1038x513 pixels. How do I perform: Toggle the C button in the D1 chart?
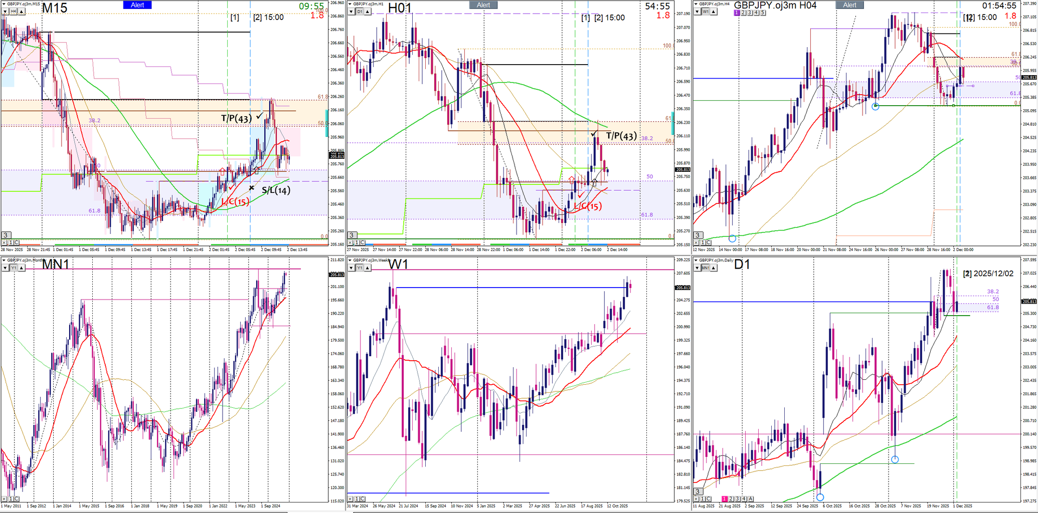(x=709, y=499)
